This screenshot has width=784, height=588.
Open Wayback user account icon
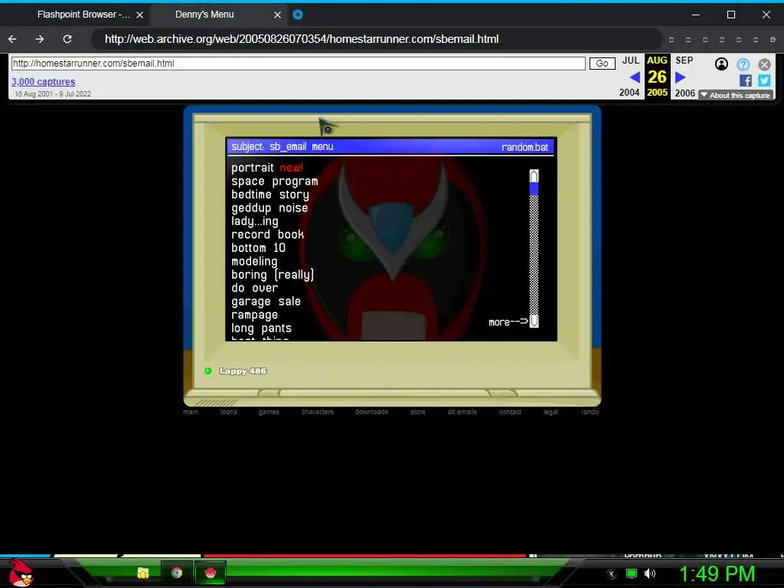721,64
